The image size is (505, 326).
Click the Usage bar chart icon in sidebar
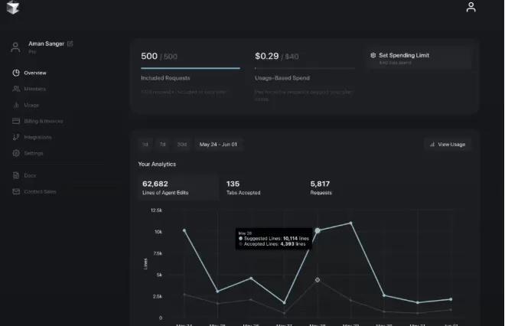(16, 105)
